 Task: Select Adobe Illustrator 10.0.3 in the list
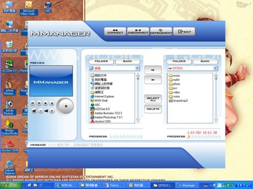coord(106,113)
